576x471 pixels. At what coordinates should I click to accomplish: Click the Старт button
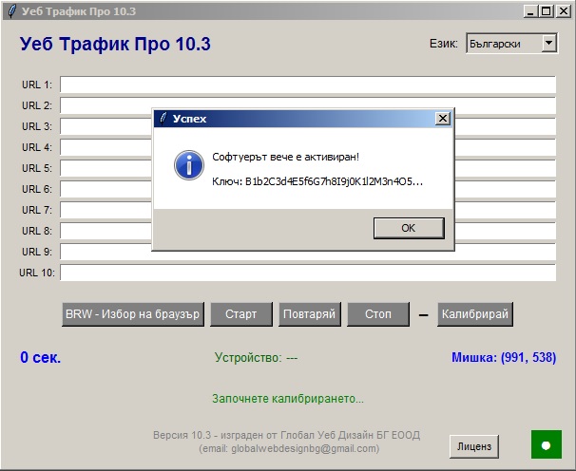tap(241, 314)
